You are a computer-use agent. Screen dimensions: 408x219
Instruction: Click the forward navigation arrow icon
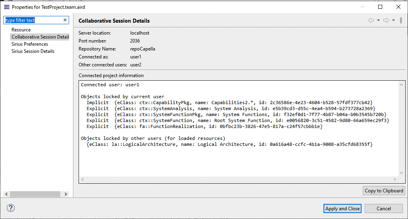click(386, 20)
